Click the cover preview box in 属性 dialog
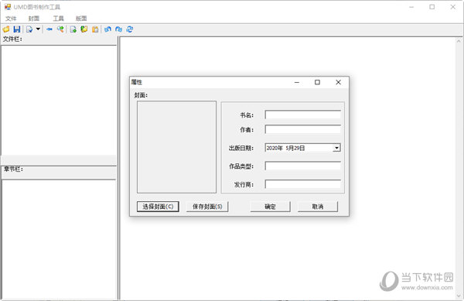This screenshot has width=464, height=301. [x=176, y=147]
